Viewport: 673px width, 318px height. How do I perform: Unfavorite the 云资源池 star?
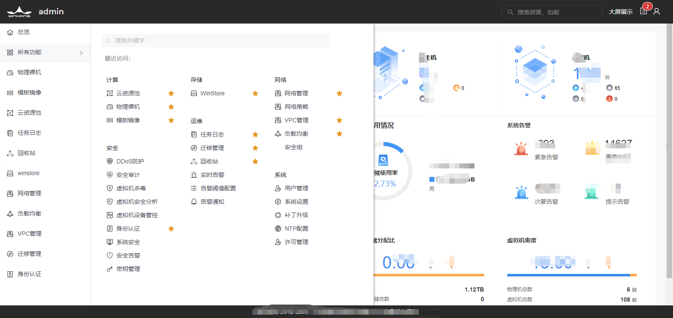(171, 93)
